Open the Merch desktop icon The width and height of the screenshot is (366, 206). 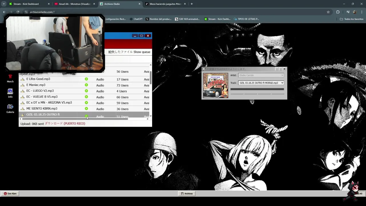tap(10, 78)
